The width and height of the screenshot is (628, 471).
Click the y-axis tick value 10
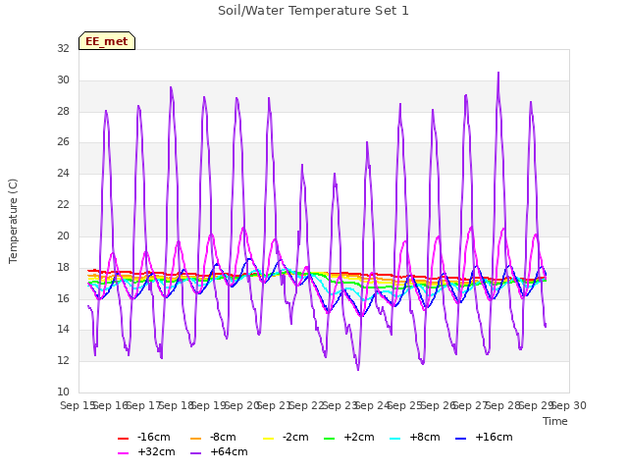tap(63, 392)
